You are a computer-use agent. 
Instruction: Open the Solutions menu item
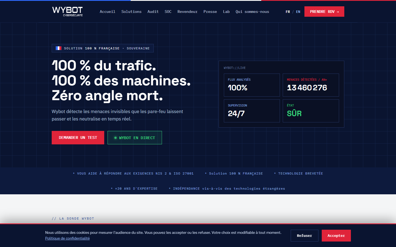tap(131, 12)
